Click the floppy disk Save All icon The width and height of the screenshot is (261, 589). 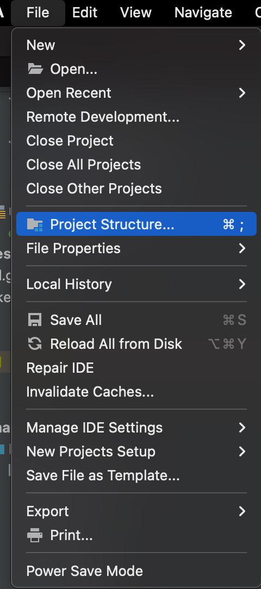point(35,320)
